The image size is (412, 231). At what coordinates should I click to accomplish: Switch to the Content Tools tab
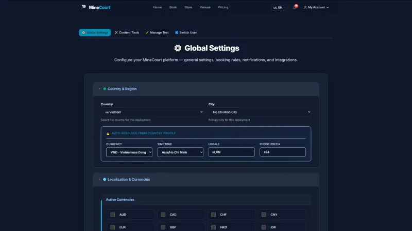127,32
